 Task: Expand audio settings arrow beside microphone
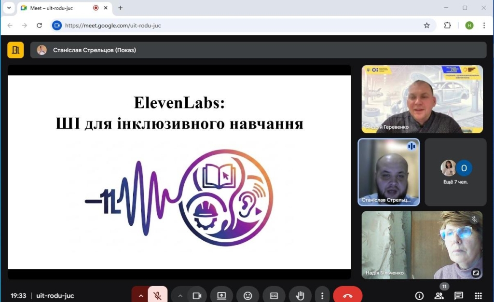pyautogui.click(x=141, y=295)
